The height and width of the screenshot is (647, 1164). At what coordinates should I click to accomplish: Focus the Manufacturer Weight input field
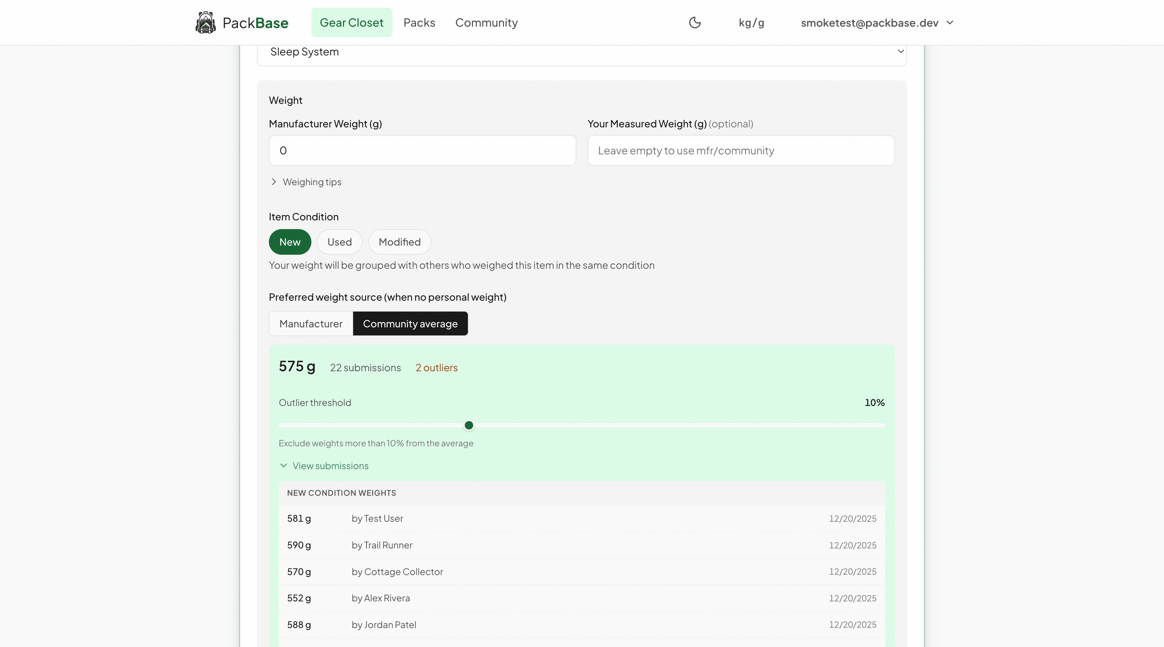pos(422,151)
